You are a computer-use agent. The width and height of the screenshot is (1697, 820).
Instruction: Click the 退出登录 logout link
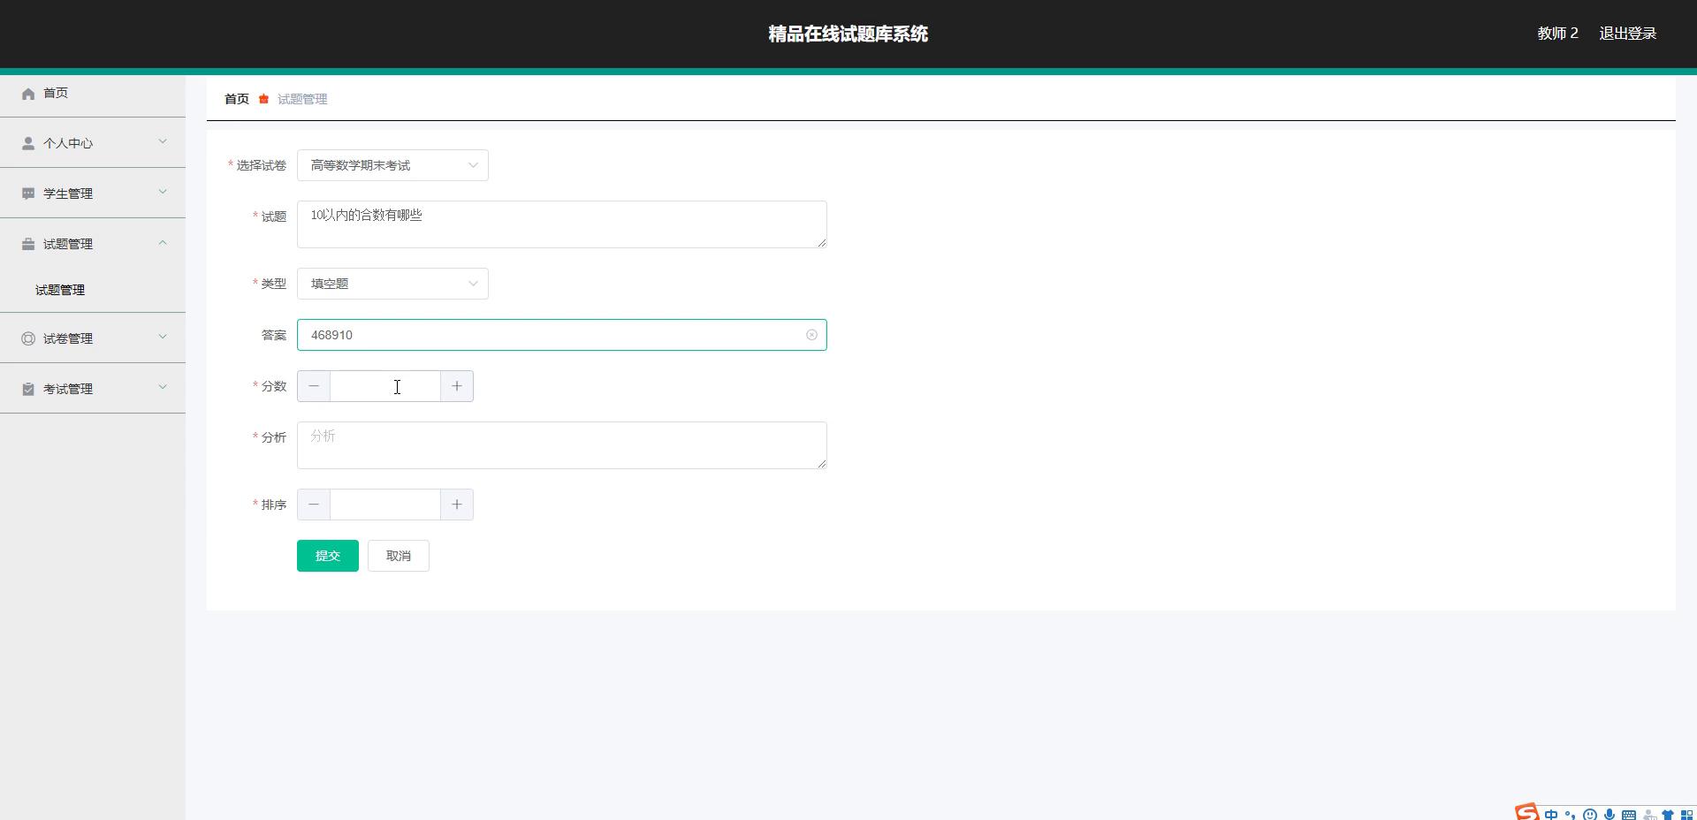coord(1627,34)
